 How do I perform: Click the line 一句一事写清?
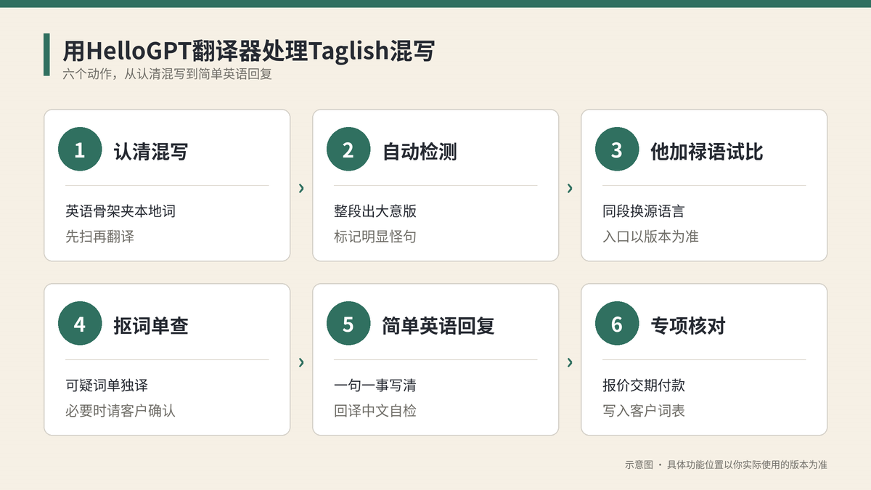point(375,385)
